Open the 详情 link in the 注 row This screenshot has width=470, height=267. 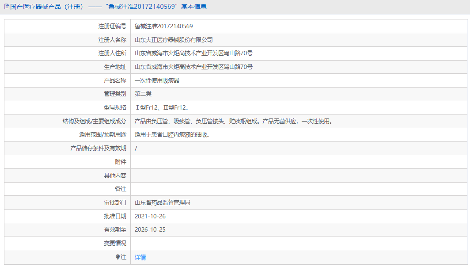tap(140, 257)
